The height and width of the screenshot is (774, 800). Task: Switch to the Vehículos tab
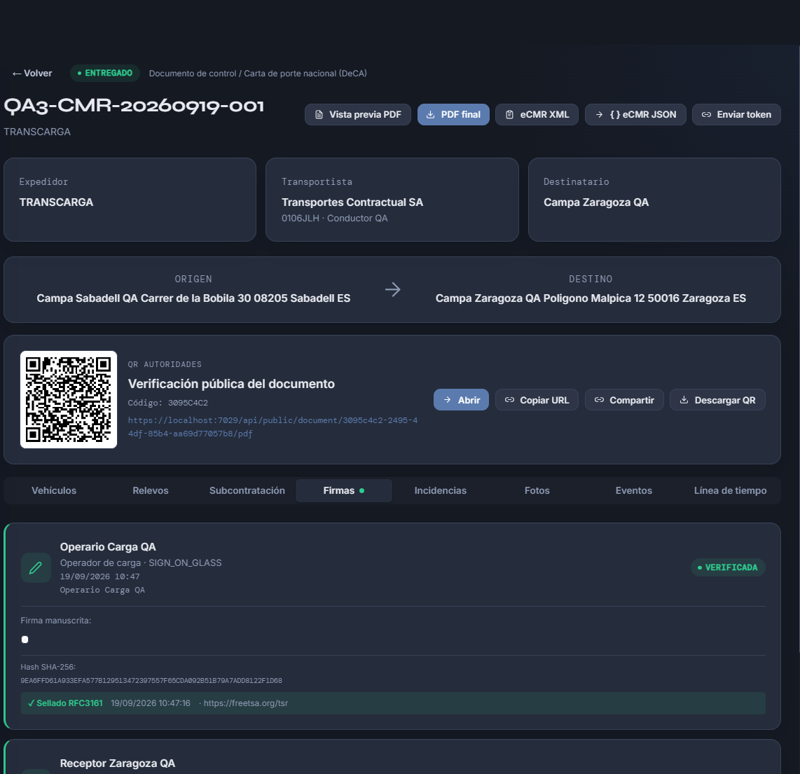pyautogui.click(x=54, y=490)
